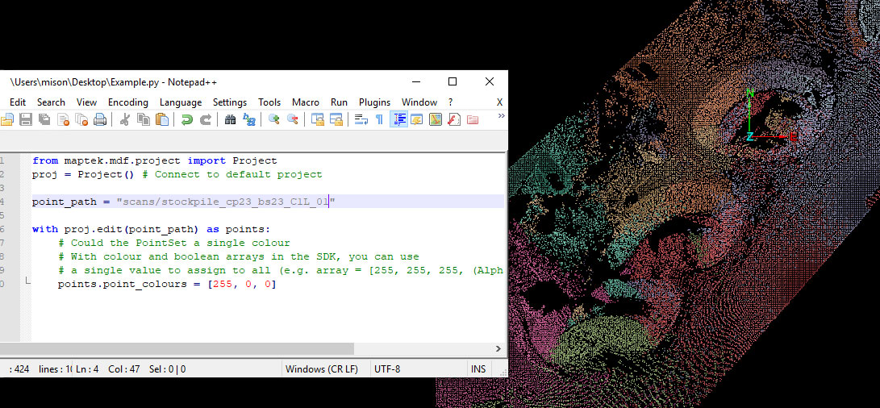This screenshot has width=880, height=408.
Task: Click the X at menu bar end
Action: coord(499,102)
